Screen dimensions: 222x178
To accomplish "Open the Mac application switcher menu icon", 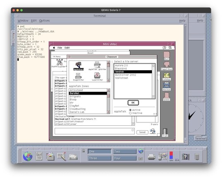I will point(170,48).
